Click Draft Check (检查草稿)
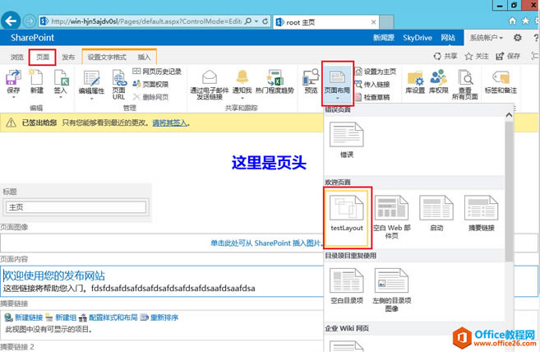 (x=372, y=97)
